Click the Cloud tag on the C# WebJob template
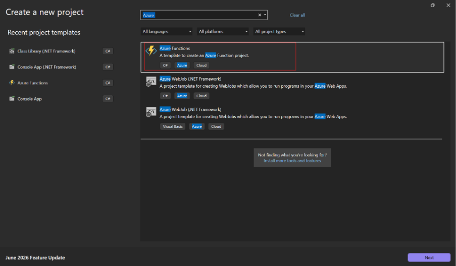 click(x=201, y=96)
